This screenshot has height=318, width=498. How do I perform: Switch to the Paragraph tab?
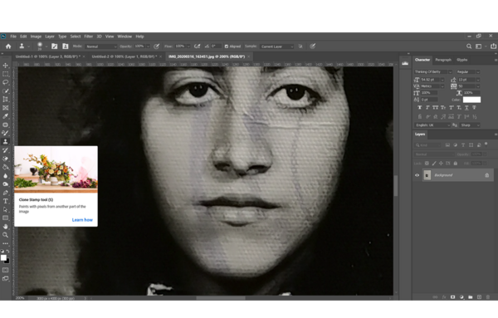click(443, 60)
